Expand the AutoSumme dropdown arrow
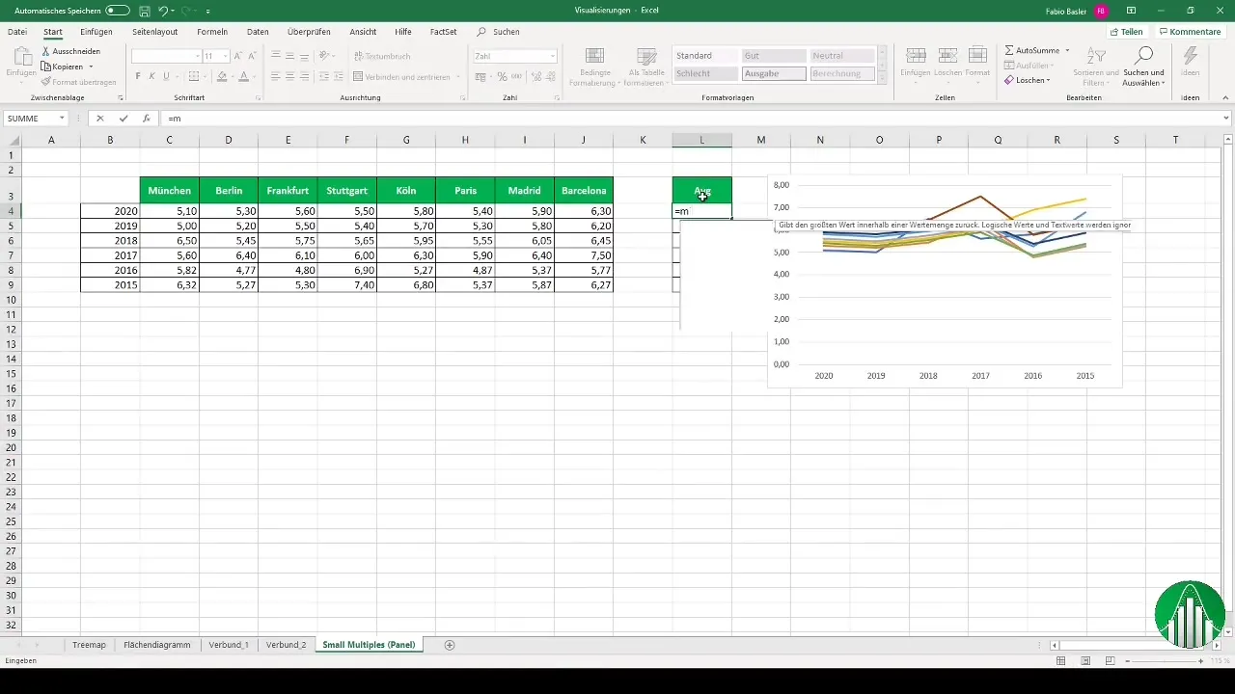 coord(1067,49)
